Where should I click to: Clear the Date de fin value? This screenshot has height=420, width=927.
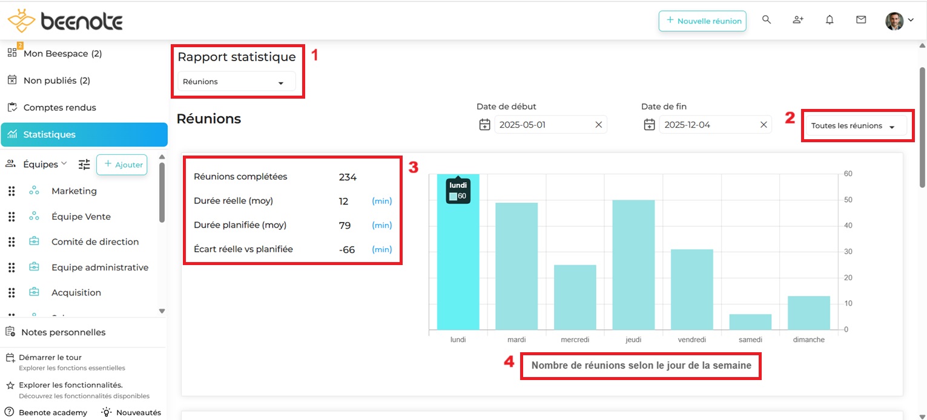763,125
